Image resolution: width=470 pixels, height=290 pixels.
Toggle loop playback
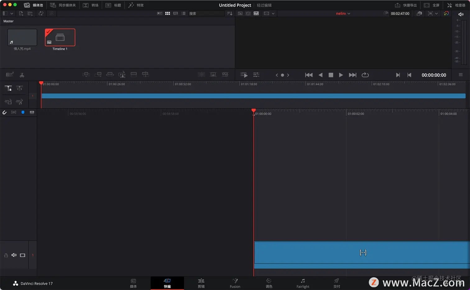365,75
